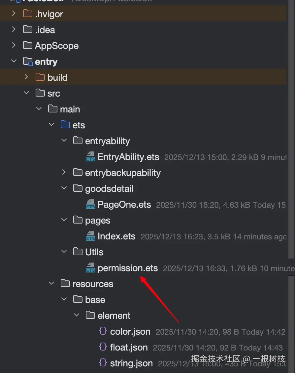Click the ETS file icon for PageOne.ets
Viewport: 295px width, 373px height.
pos(90,205)
